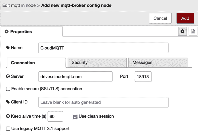This screenshot has height=135, width=198.
Task: Click the Client ID tag icon
Action: (8, 102)
